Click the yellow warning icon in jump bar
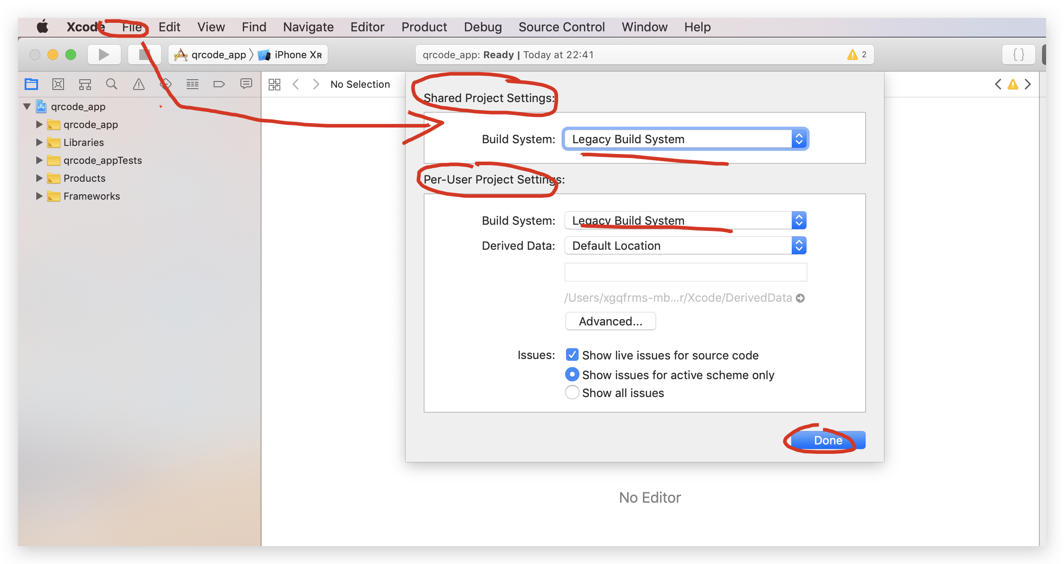The width and height of the screenshot is (1064, 564). pos(1013,84)
